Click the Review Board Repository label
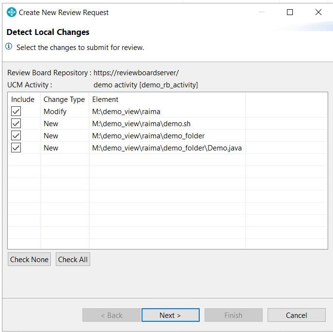The image size is (333, 332). coord(49,73)
